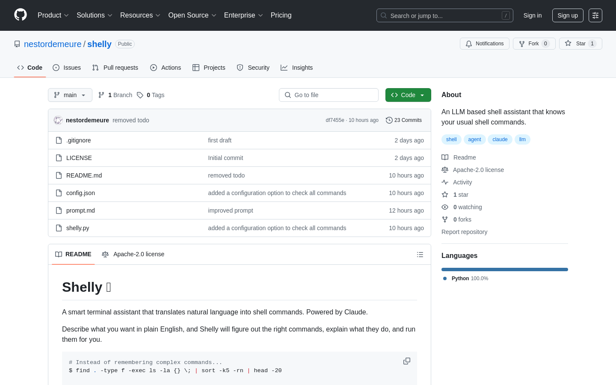Click the agent topic tag
The image size is (616, 385).
pos(474,139)
